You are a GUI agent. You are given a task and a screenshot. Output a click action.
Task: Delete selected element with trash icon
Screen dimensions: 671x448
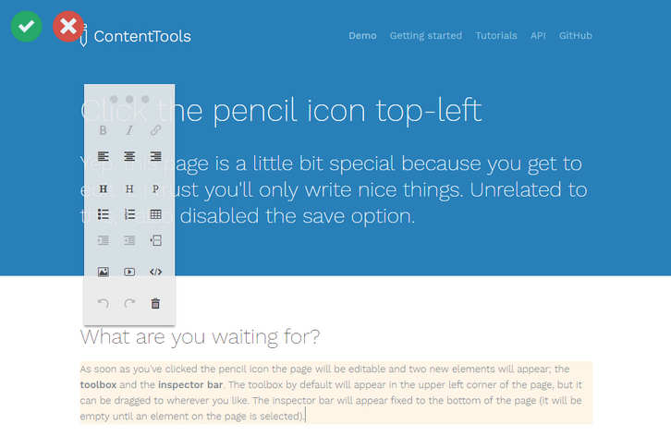(155, 303)
